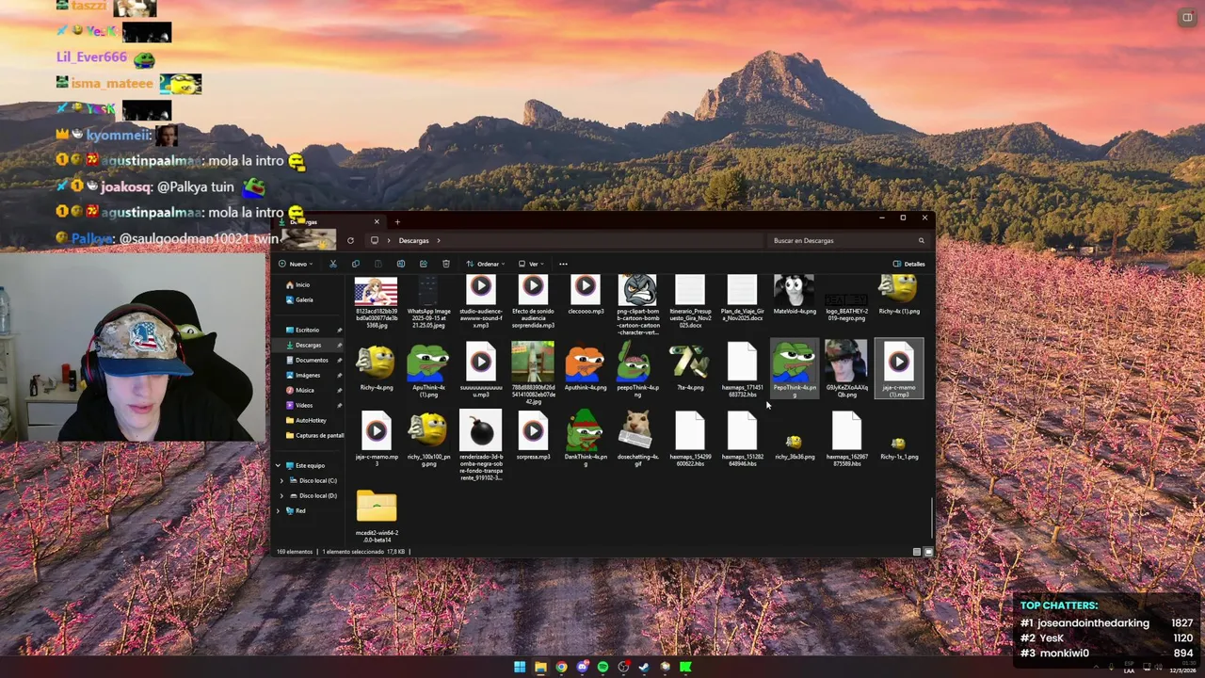Click the chevron after Descargas in address bar
The width and height of the screenshot is (1205, 678).
click(x=438, y=240)
